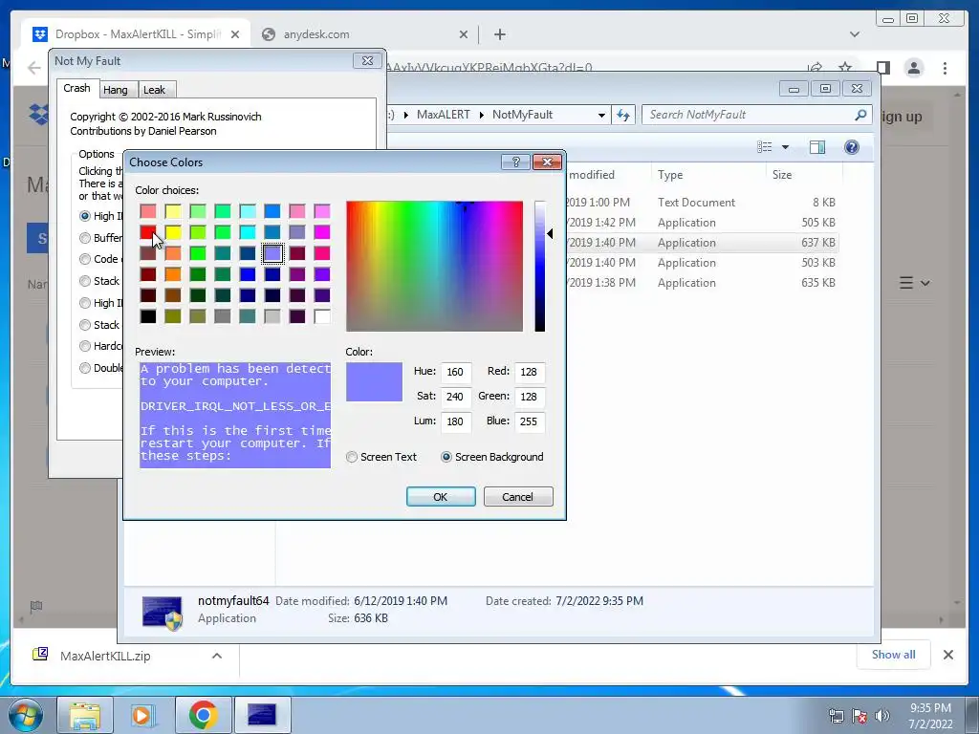Screen dimensions: 979x734
Task: Click the hue-saturation color spectrum area
Action: pyautogui.click(x=435, y=267)
